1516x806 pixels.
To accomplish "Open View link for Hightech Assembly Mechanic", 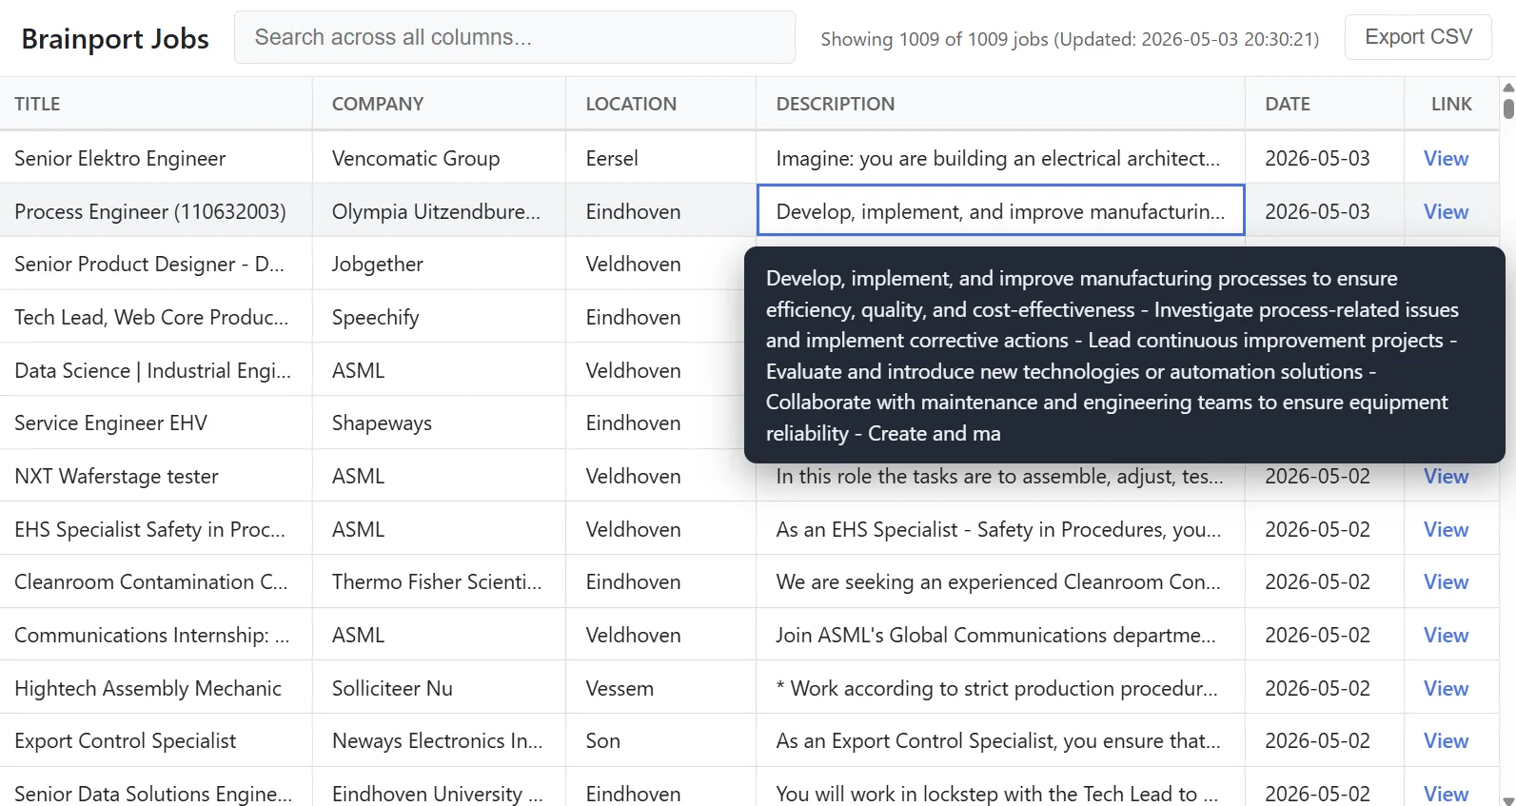I will [1446, 688].
